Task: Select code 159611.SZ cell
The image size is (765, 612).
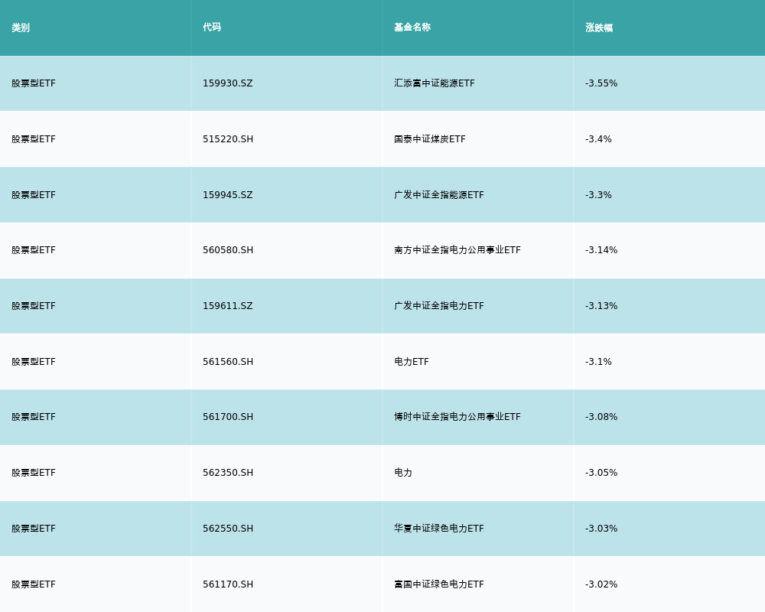Action: 227,306
